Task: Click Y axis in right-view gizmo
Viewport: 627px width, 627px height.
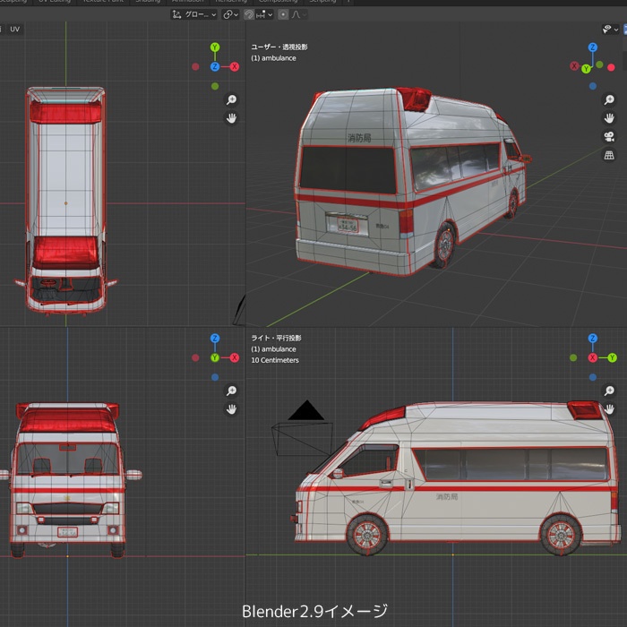Action: 612,358
